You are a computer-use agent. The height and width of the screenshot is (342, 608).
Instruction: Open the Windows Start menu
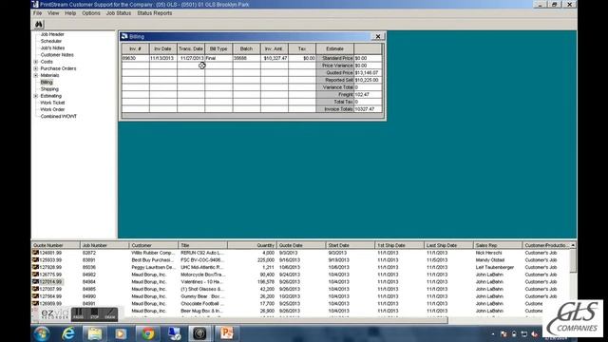42,333
